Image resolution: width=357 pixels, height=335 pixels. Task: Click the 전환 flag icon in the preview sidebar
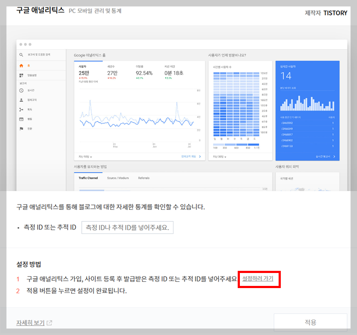(22, 129)
